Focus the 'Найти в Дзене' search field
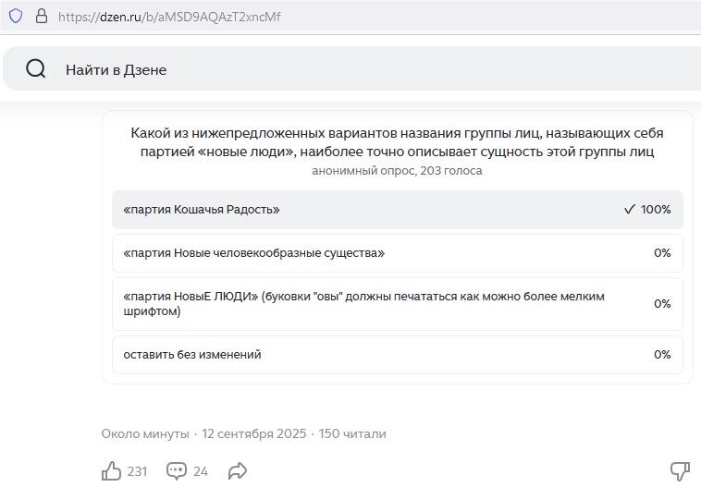701x487 pixels. click(x=353, y=68)
